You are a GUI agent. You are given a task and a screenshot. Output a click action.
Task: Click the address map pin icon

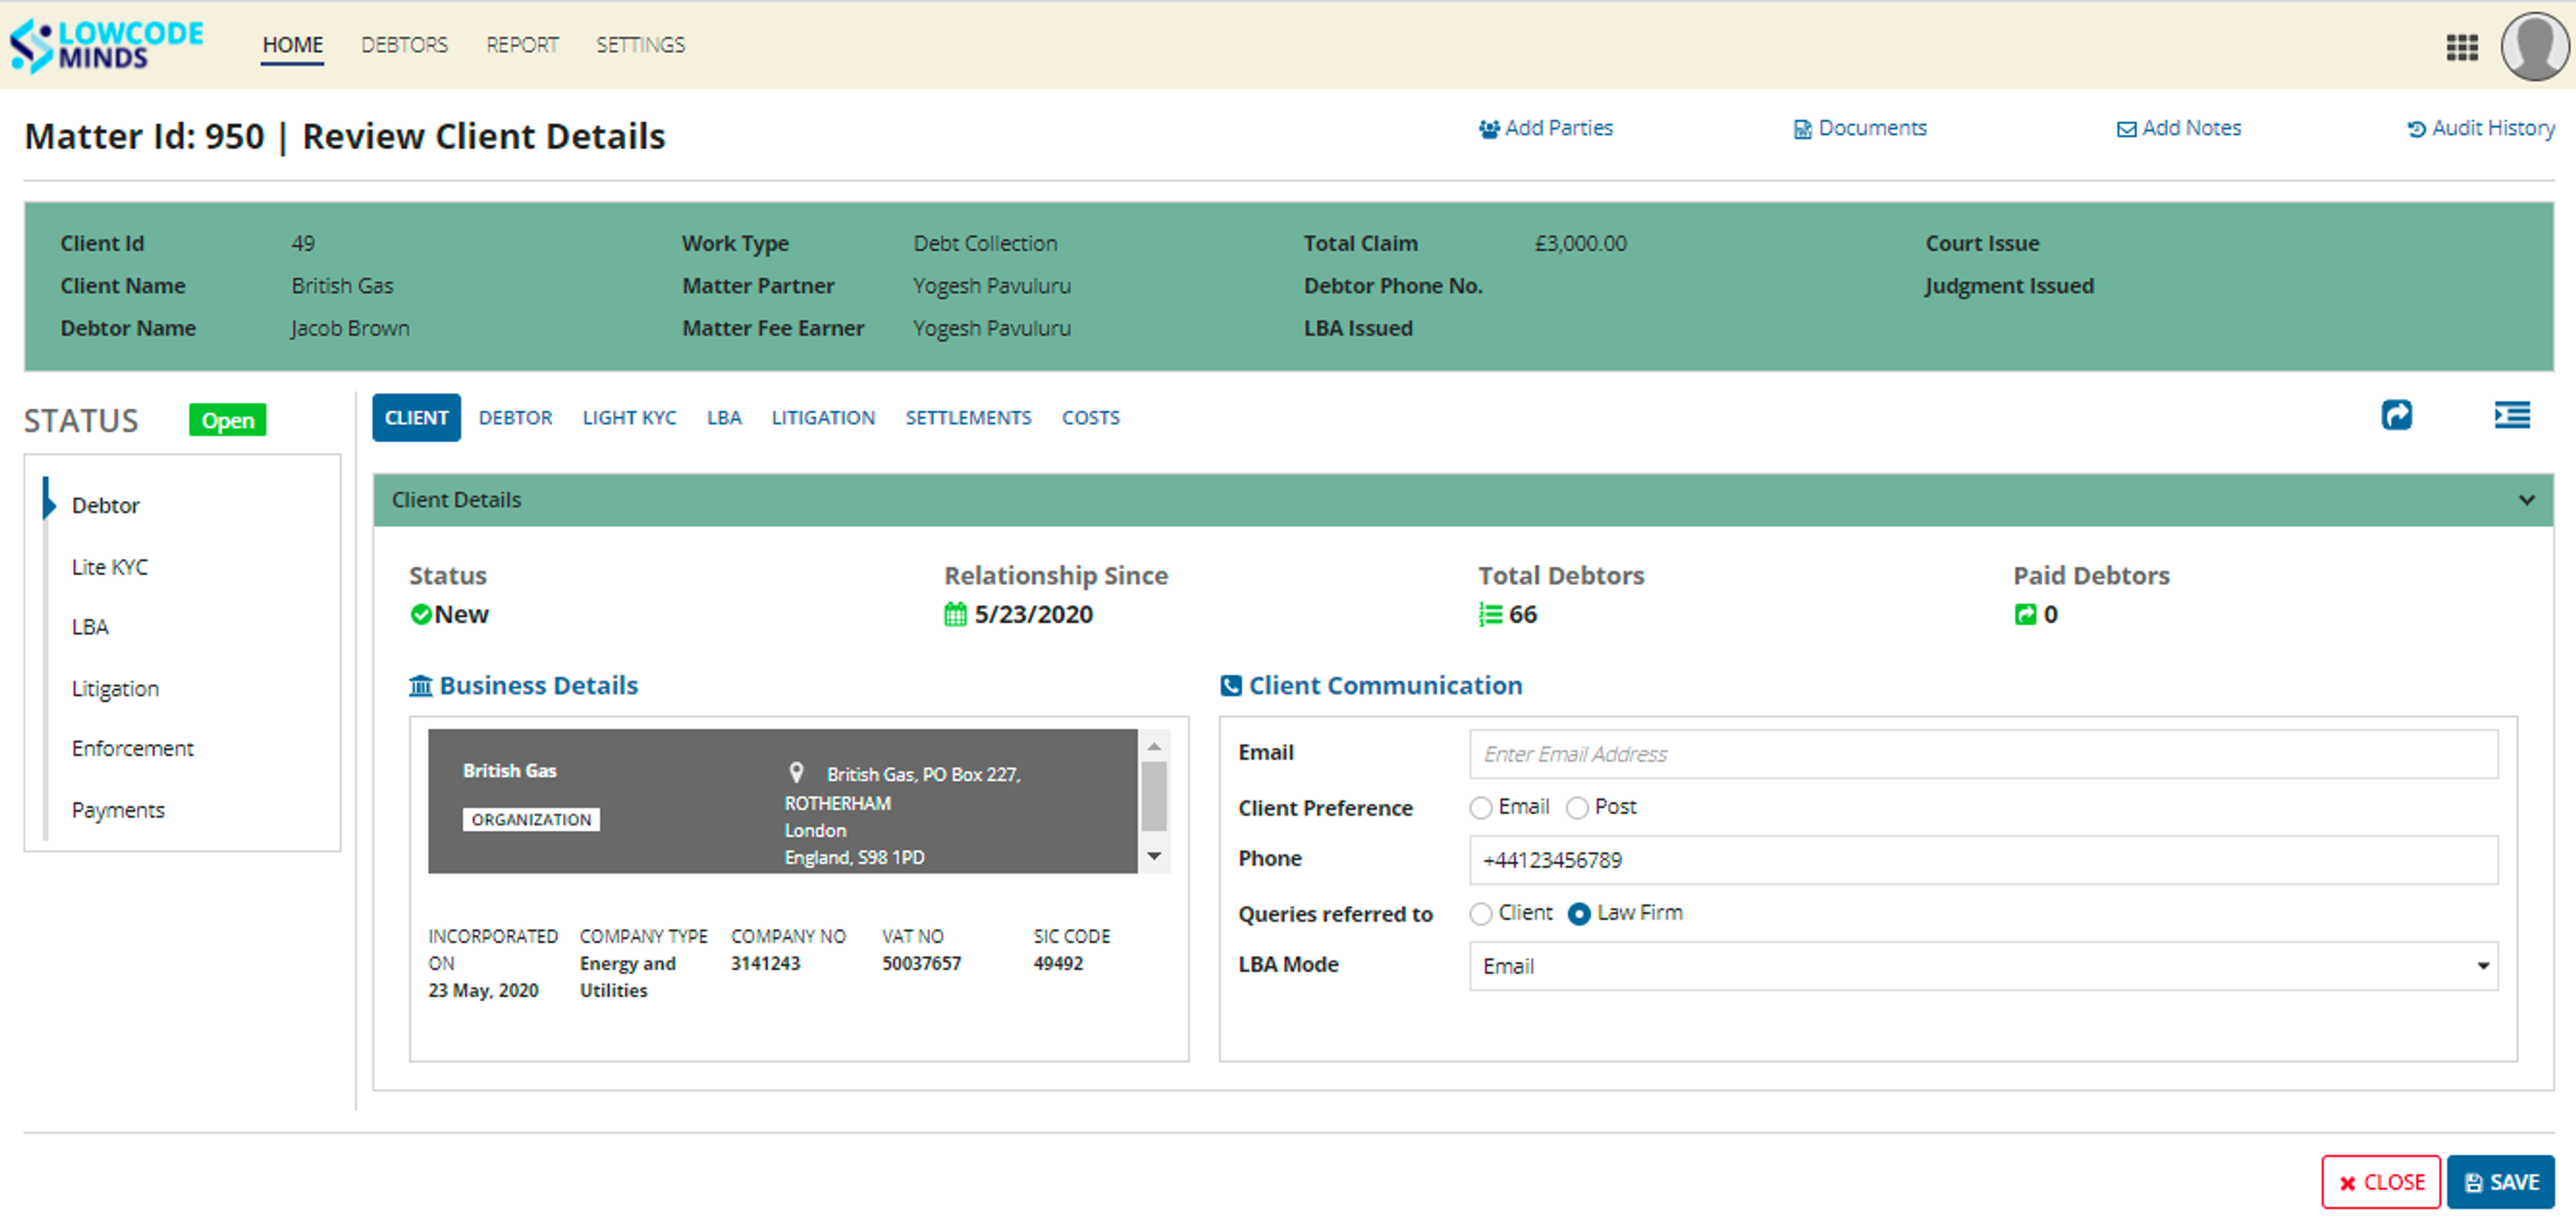point(796,772)
